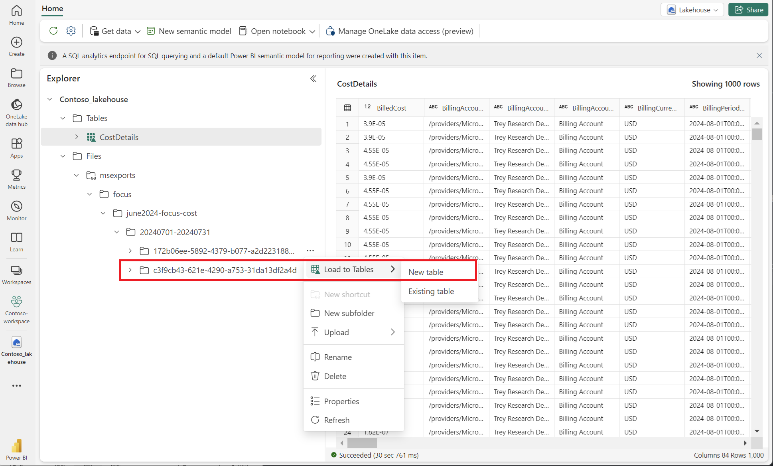
Task: Open lakehouse settings gear icon
Action: pyautogui.click(x=71, y=31)
